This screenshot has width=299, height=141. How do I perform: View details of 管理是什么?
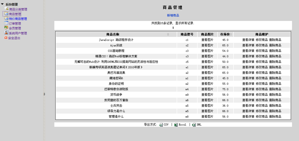(248, 116)
